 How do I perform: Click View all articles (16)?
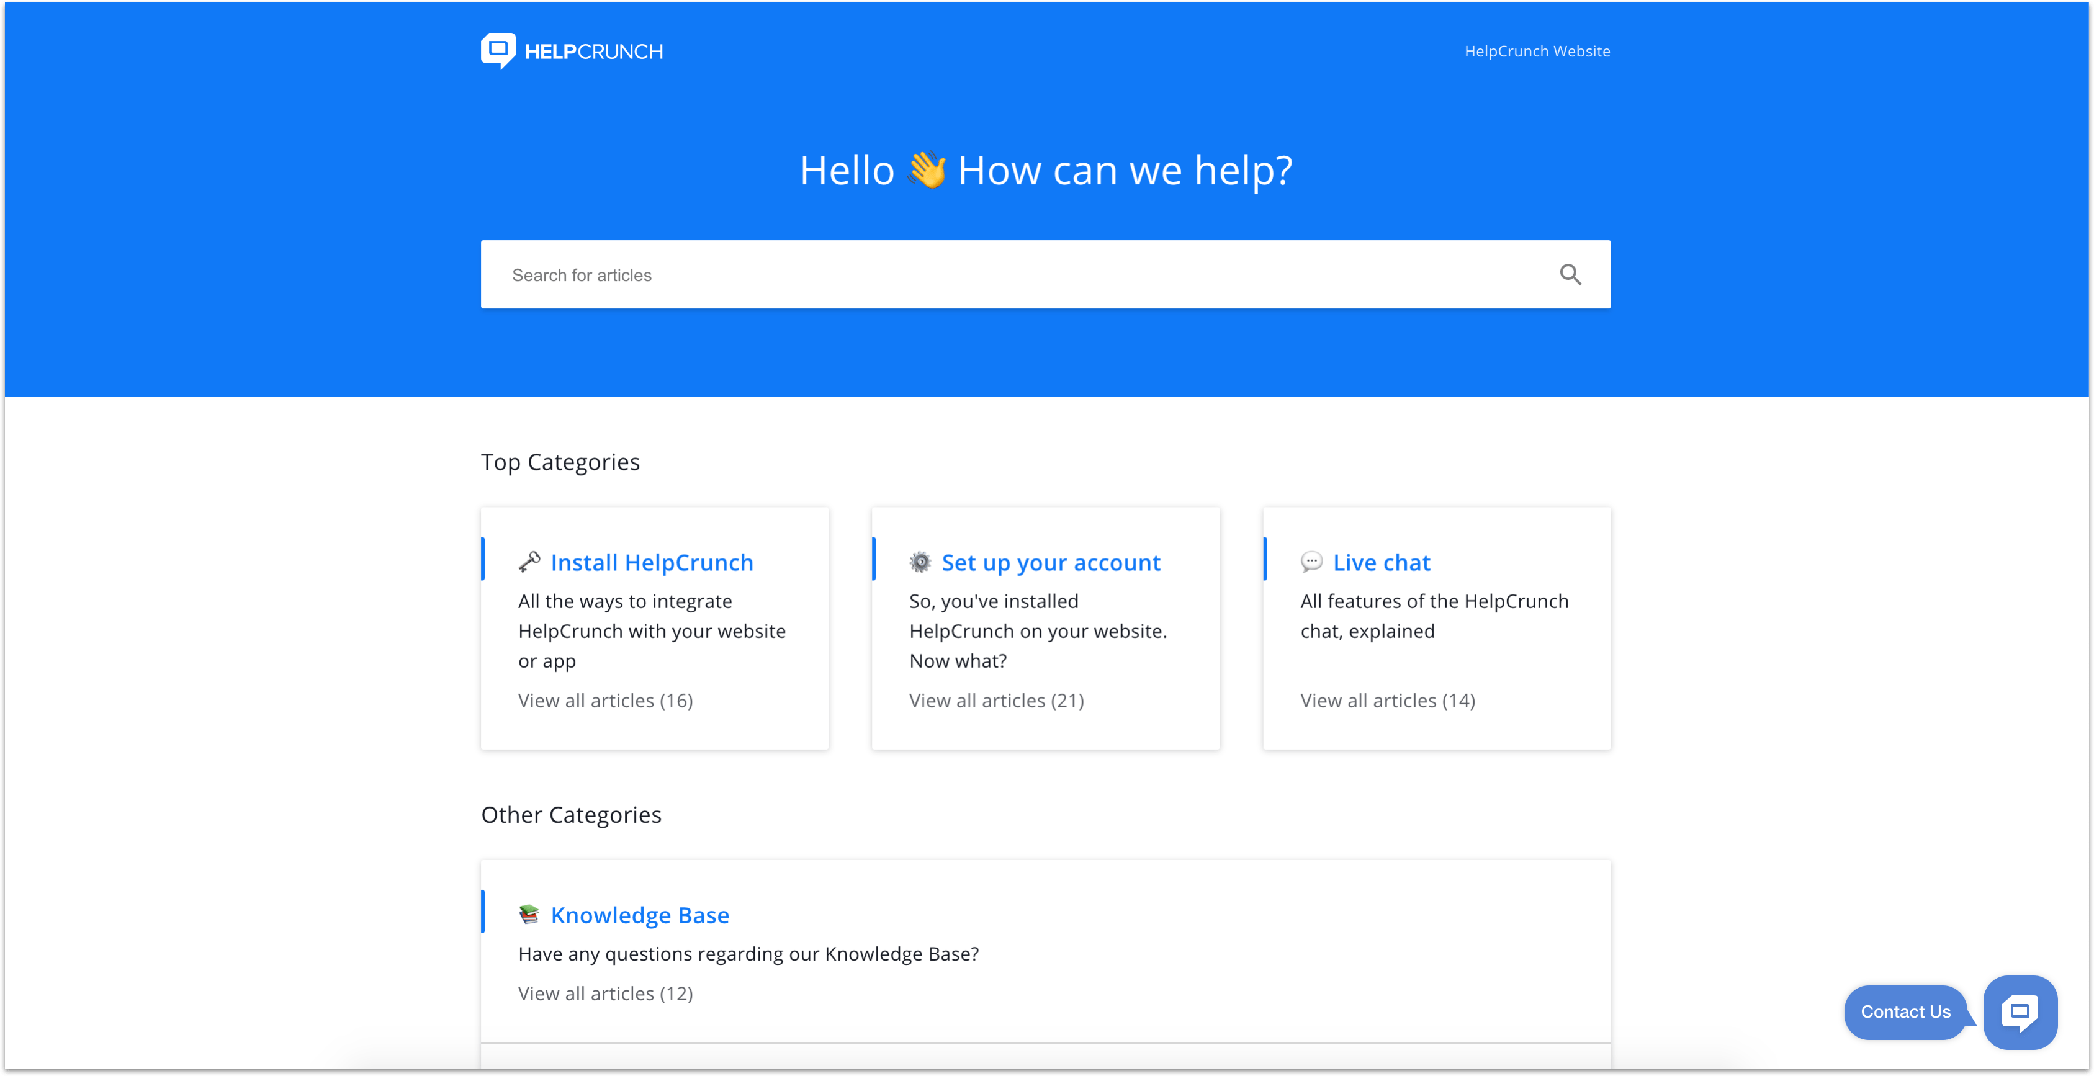(x=606, y=701)
